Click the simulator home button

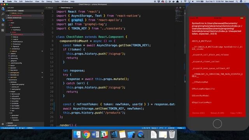(x=217, y=124)
